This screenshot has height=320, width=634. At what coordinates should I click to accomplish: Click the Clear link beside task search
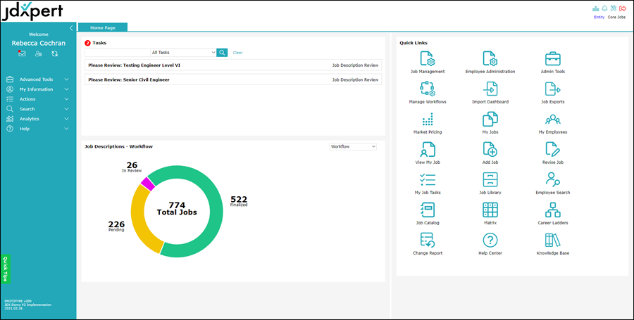[x=237, y=53]
